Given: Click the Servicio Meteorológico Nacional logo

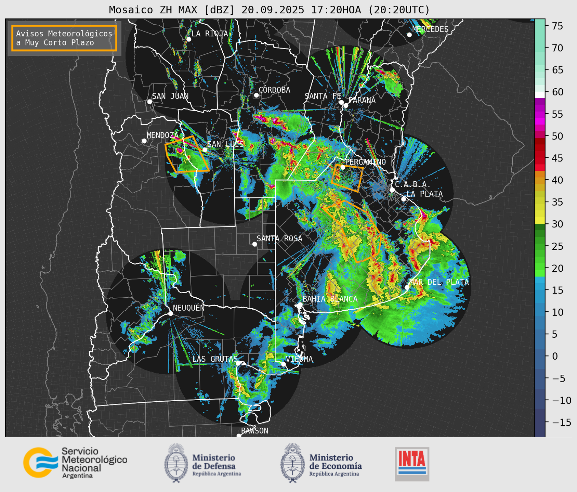Looking at the screenshot, I should click(x=75, y=463).
